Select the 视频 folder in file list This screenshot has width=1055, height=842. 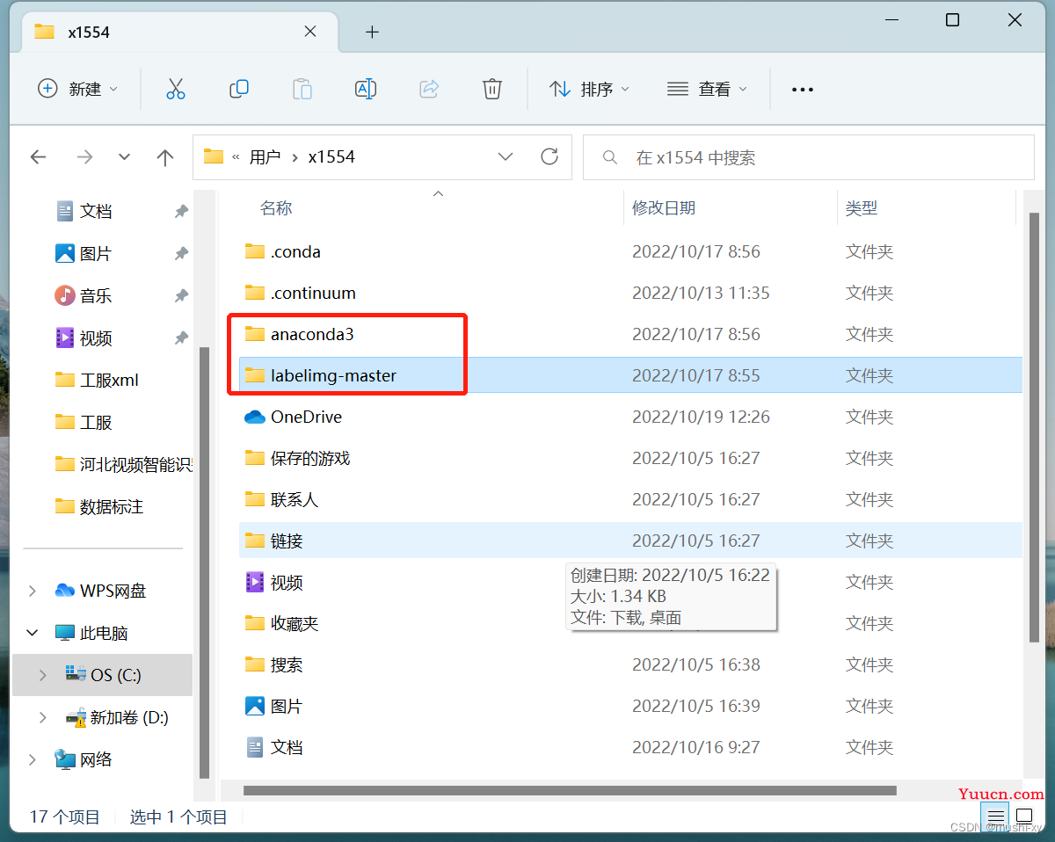pyautogui.click(x=630, y=582)
